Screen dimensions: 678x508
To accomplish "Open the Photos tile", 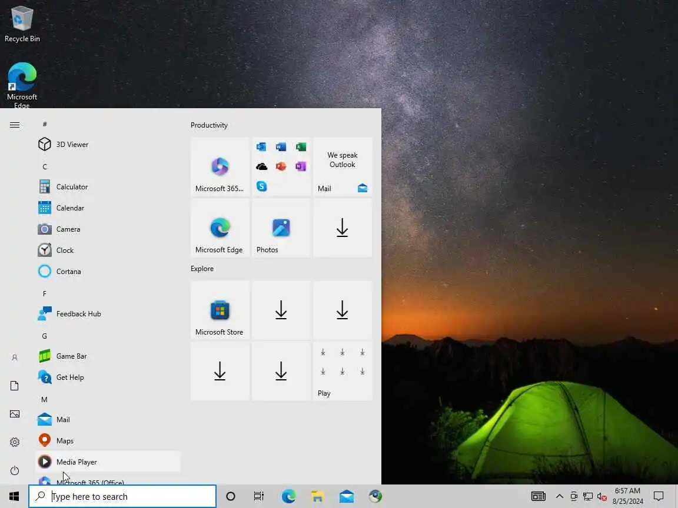I will click(x=281, y=228).
